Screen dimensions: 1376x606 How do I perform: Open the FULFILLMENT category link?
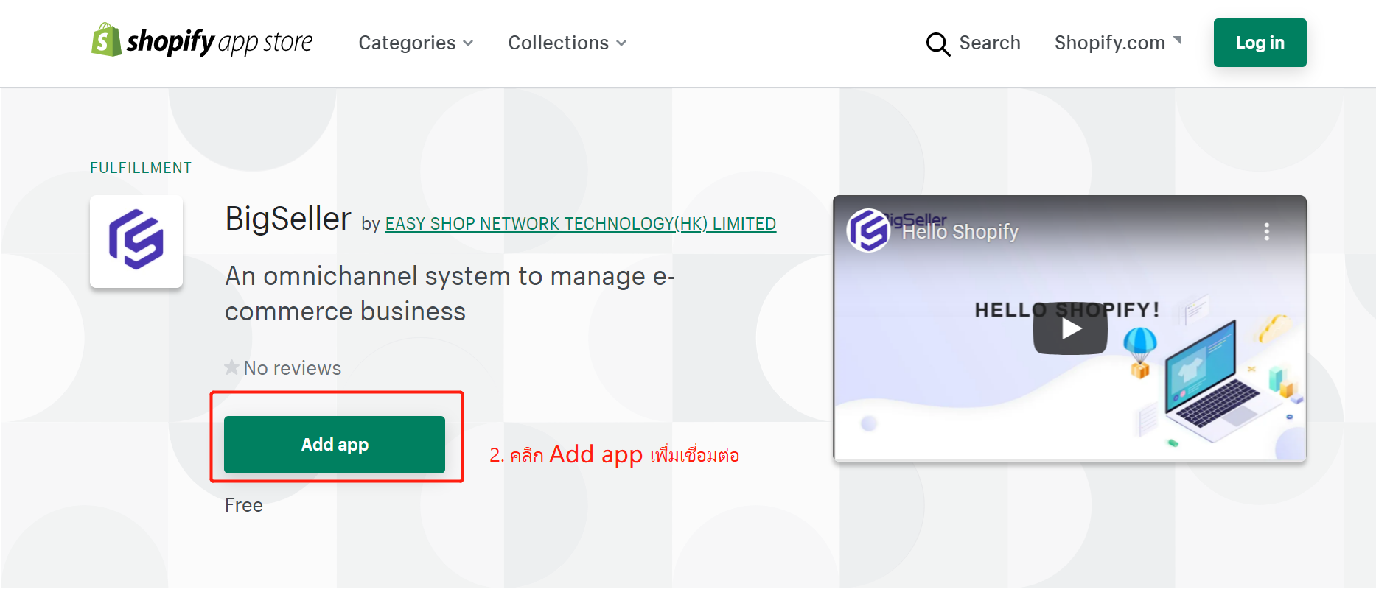tap(141, 168)
